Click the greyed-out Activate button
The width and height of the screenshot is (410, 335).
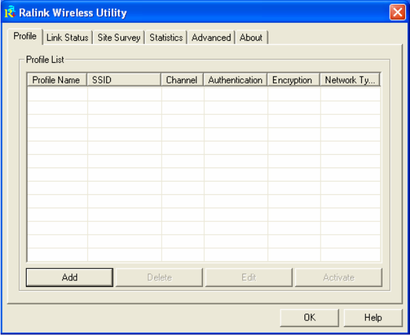pyautogui.click(x=339, y=277)
